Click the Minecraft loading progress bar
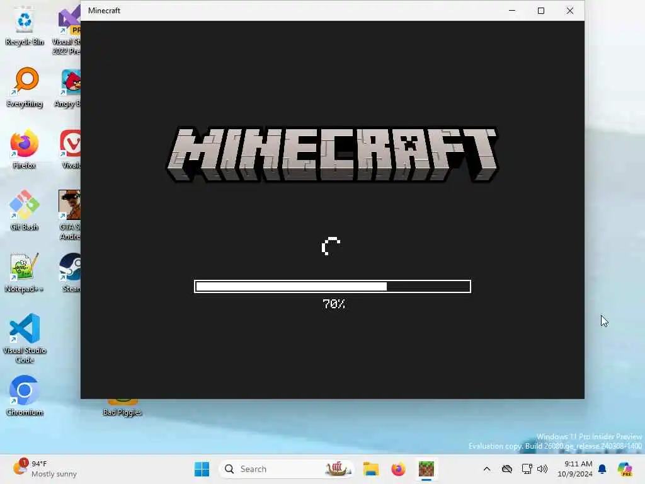Screen dimensions: 645x484 (x=333, y=287)
